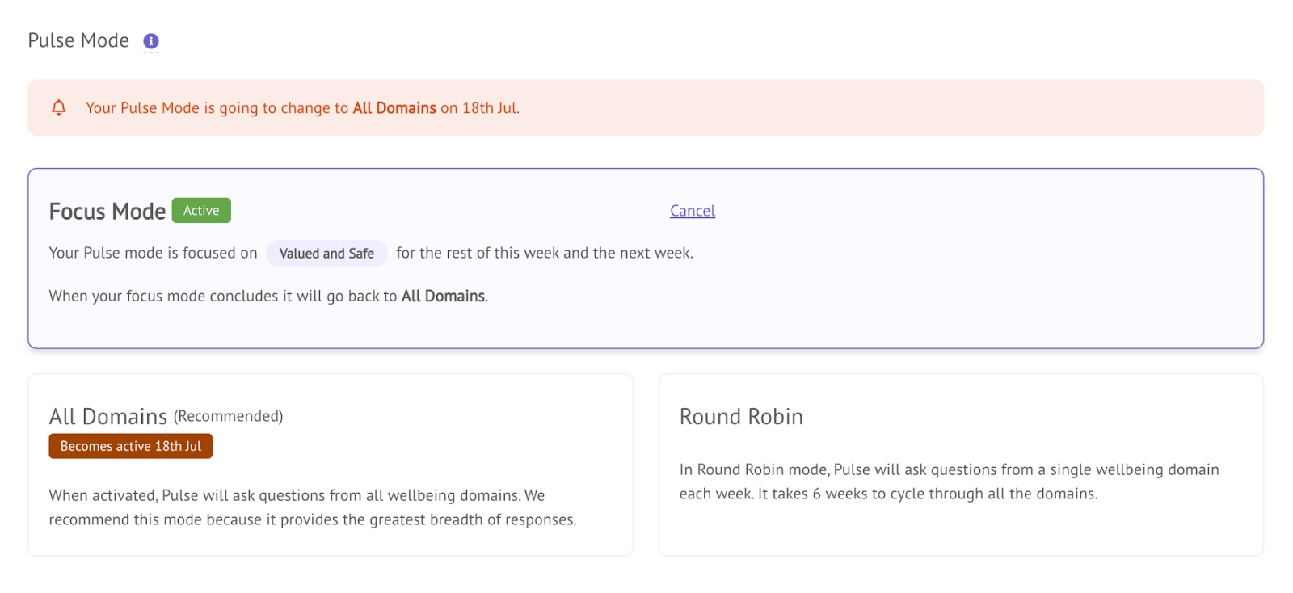Click the All Domains card heading
The width and height of the screenshot is (1293, 593).
[x=107, y=417]
